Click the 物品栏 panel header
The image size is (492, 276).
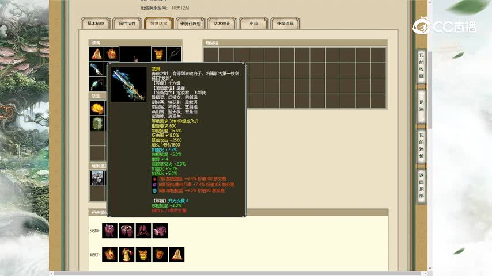coord(294,43)
